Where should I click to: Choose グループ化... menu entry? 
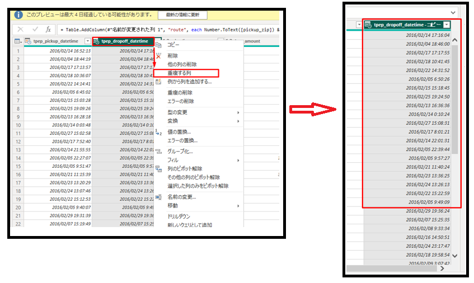180,152
